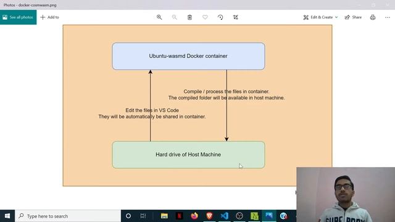The width and height of the screenshot is (395, 222).
Task: Mark the photo as favorite with heart icon
Action: 205,17
